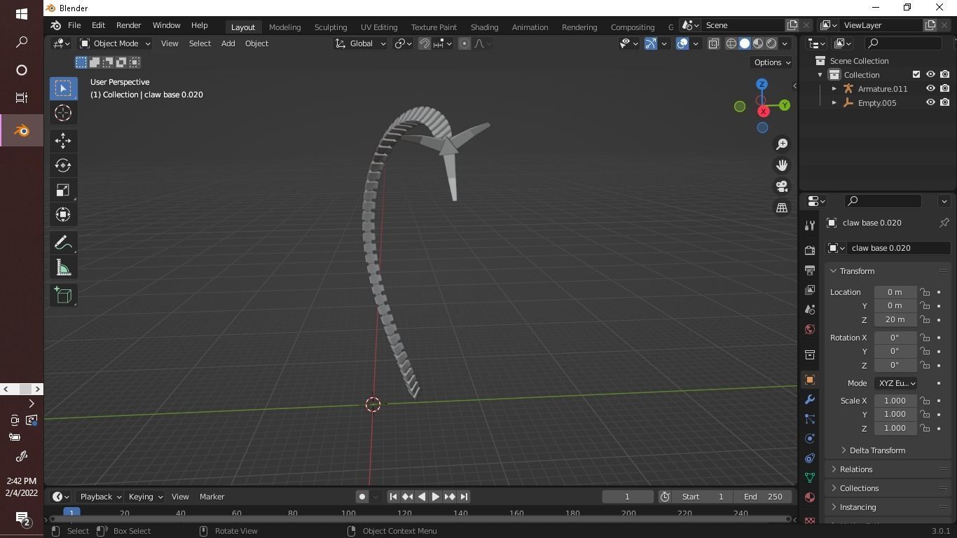The height and width of the screenshot is (538, 957).
Task: Open the Object Constraints properties tab
Action: (810, 458)
